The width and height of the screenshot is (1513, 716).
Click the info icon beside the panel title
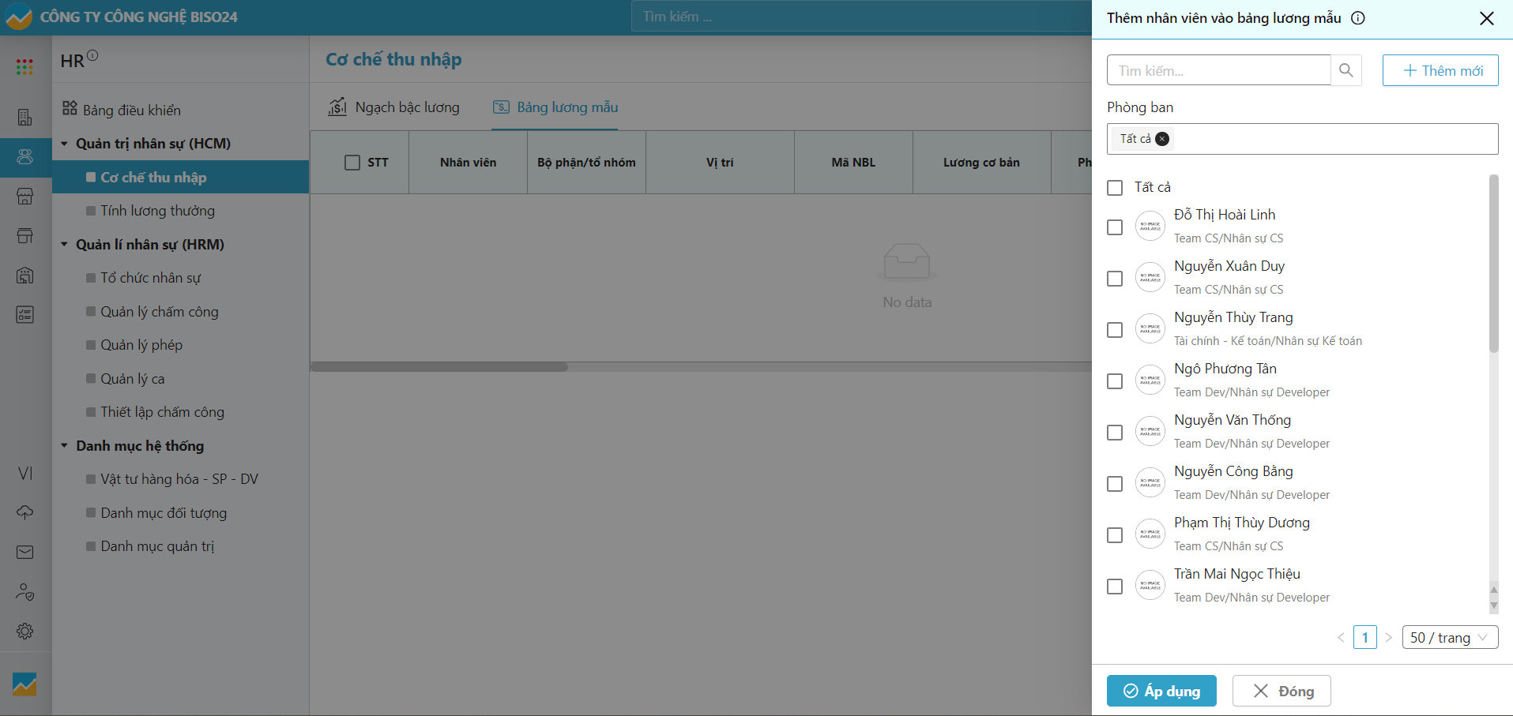pyautogui.click(x=1357, y=18)
